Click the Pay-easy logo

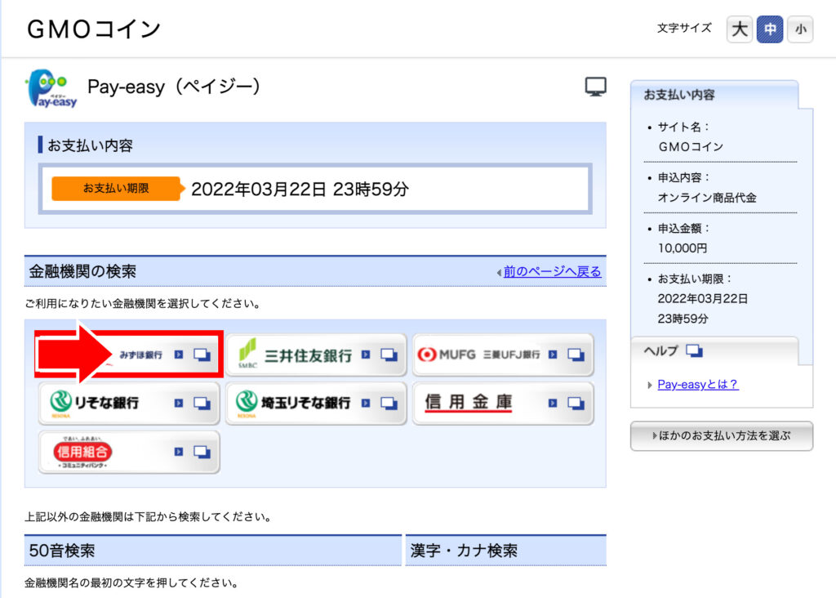(51, 88)
